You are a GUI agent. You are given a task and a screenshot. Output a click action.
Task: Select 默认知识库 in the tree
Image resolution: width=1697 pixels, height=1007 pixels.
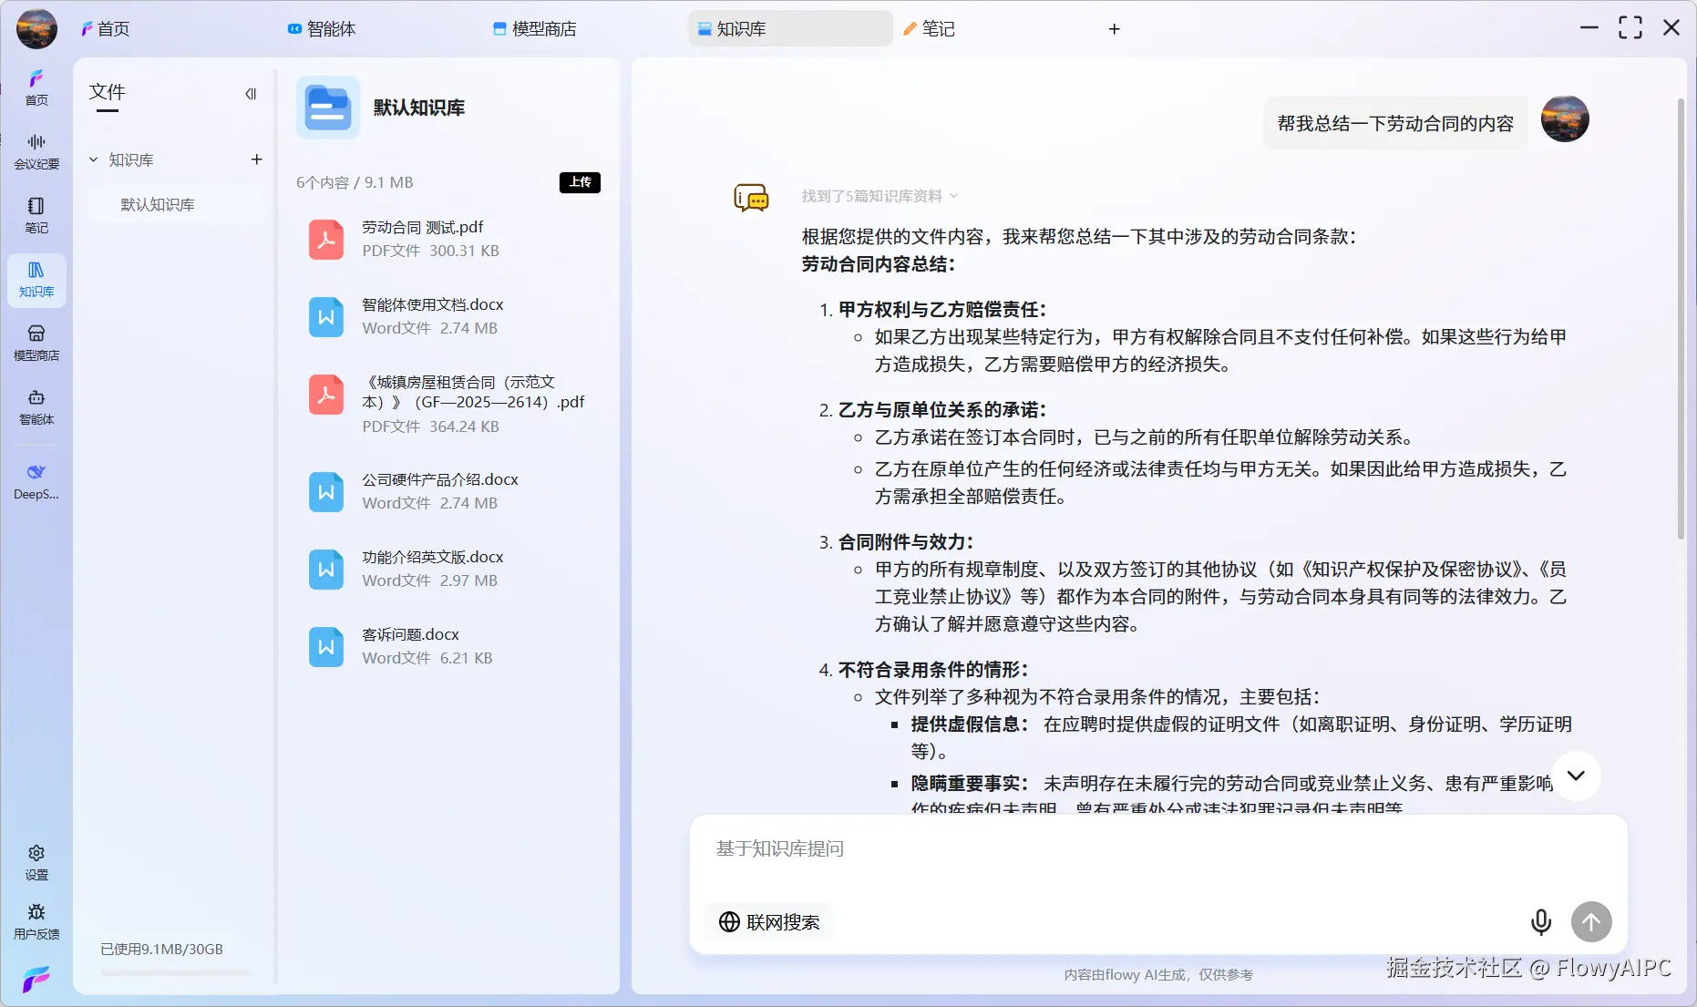click(x=176, y=204)
